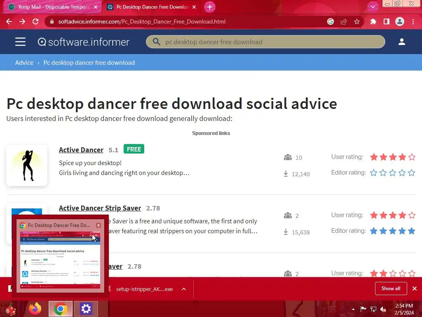This screenshot has width=422, height=317.
Task: Focus the site search field
Action: point(265,42)
